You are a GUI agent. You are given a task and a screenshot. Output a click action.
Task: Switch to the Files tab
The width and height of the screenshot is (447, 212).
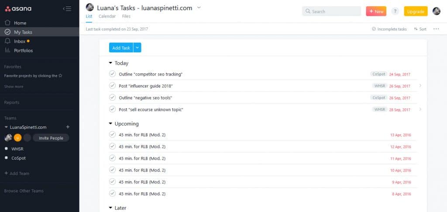point(126,17)
